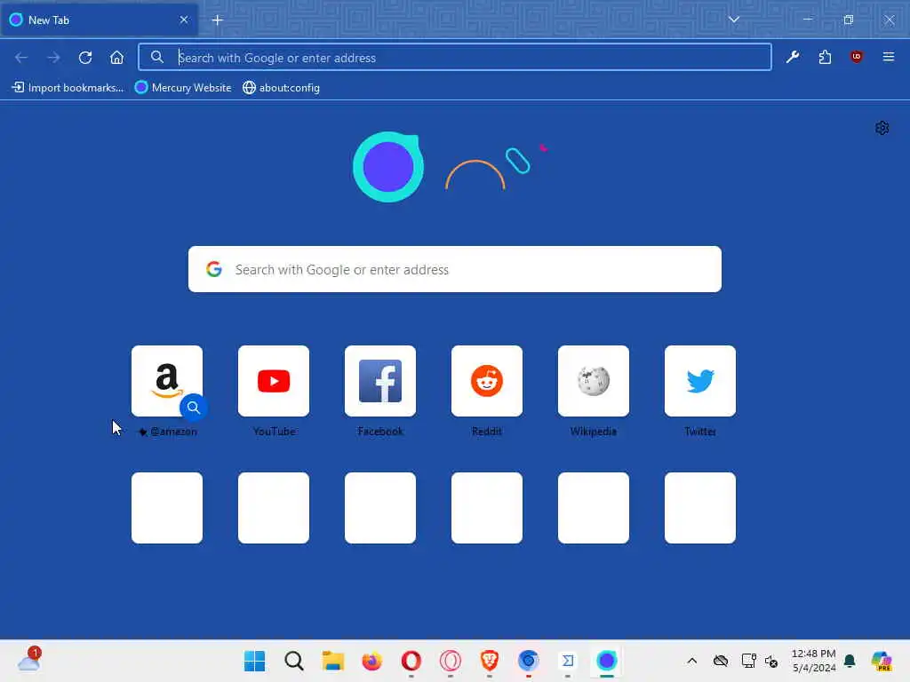Image resolution: width=910 pixels, height=682 pixels.
Task: Switch to Brave browser in taskbar
Action: (x=490, y=661)
